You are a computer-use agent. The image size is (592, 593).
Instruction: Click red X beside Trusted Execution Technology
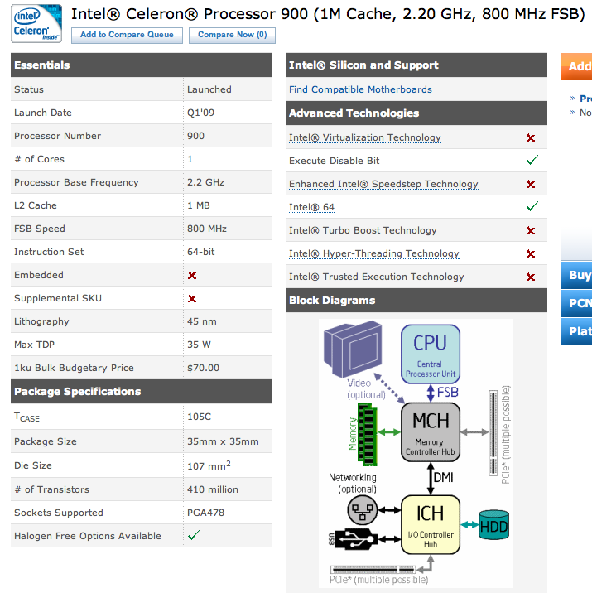pyautogui.click(x=531, y=277)
